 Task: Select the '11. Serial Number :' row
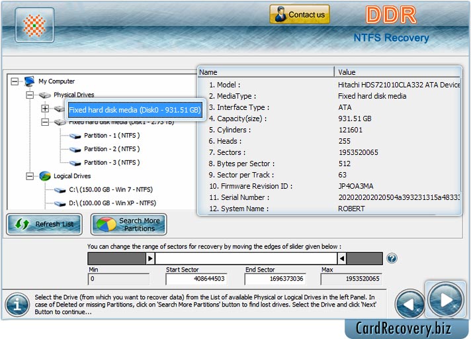329,197
